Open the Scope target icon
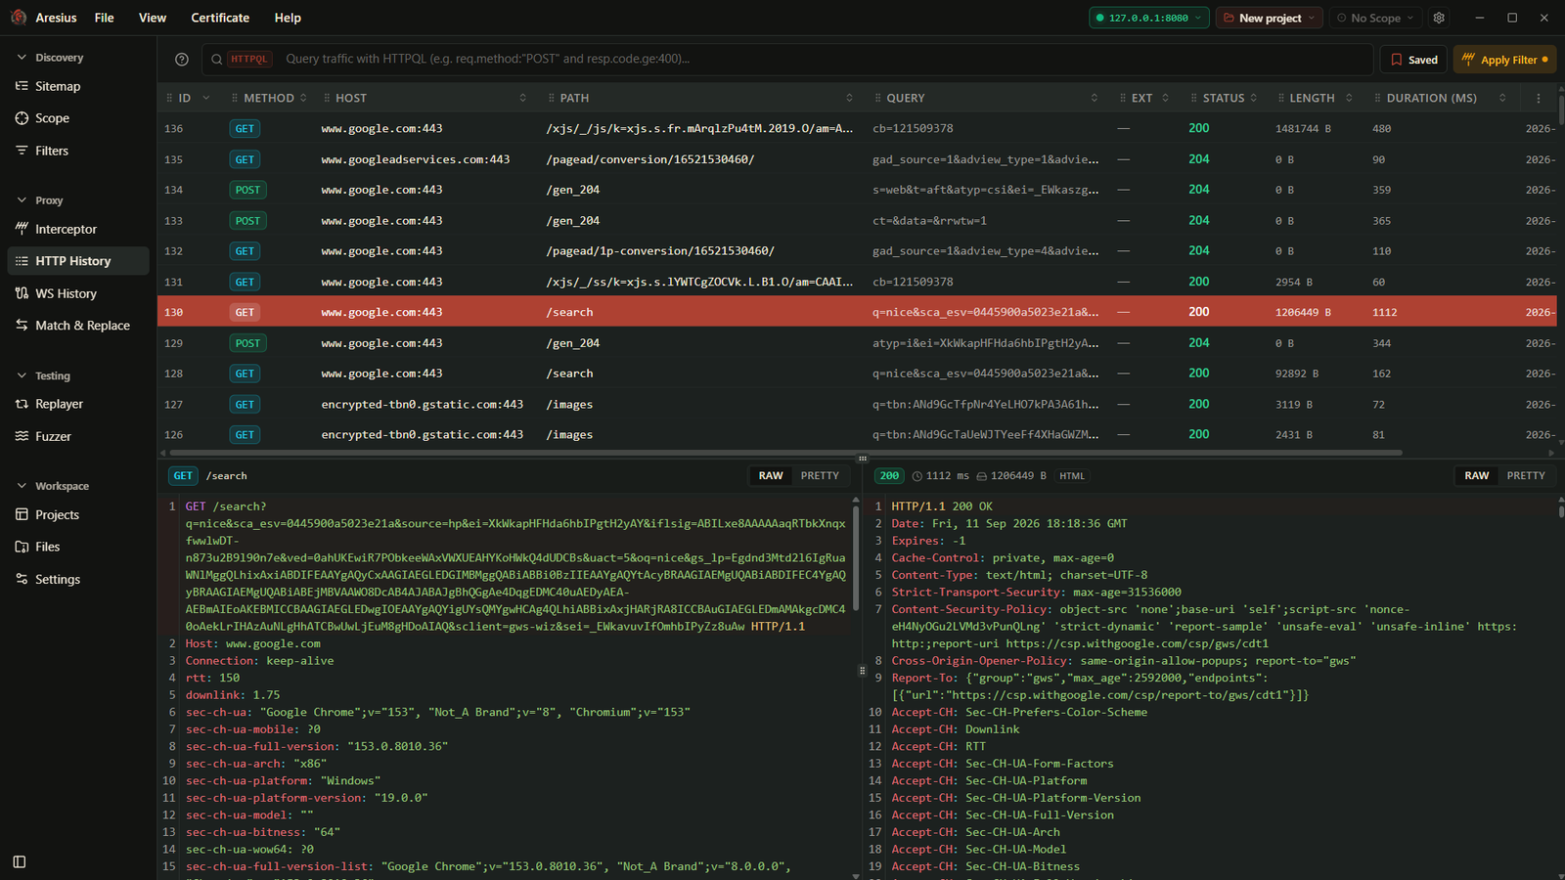 (x=22, y=118)
